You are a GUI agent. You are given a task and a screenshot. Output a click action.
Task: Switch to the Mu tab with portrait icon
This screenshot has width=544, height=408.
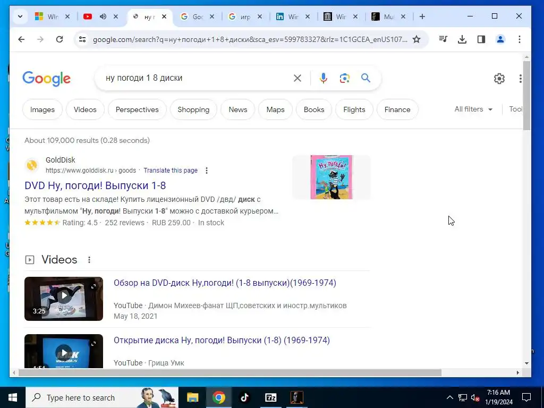coord(384,16)
